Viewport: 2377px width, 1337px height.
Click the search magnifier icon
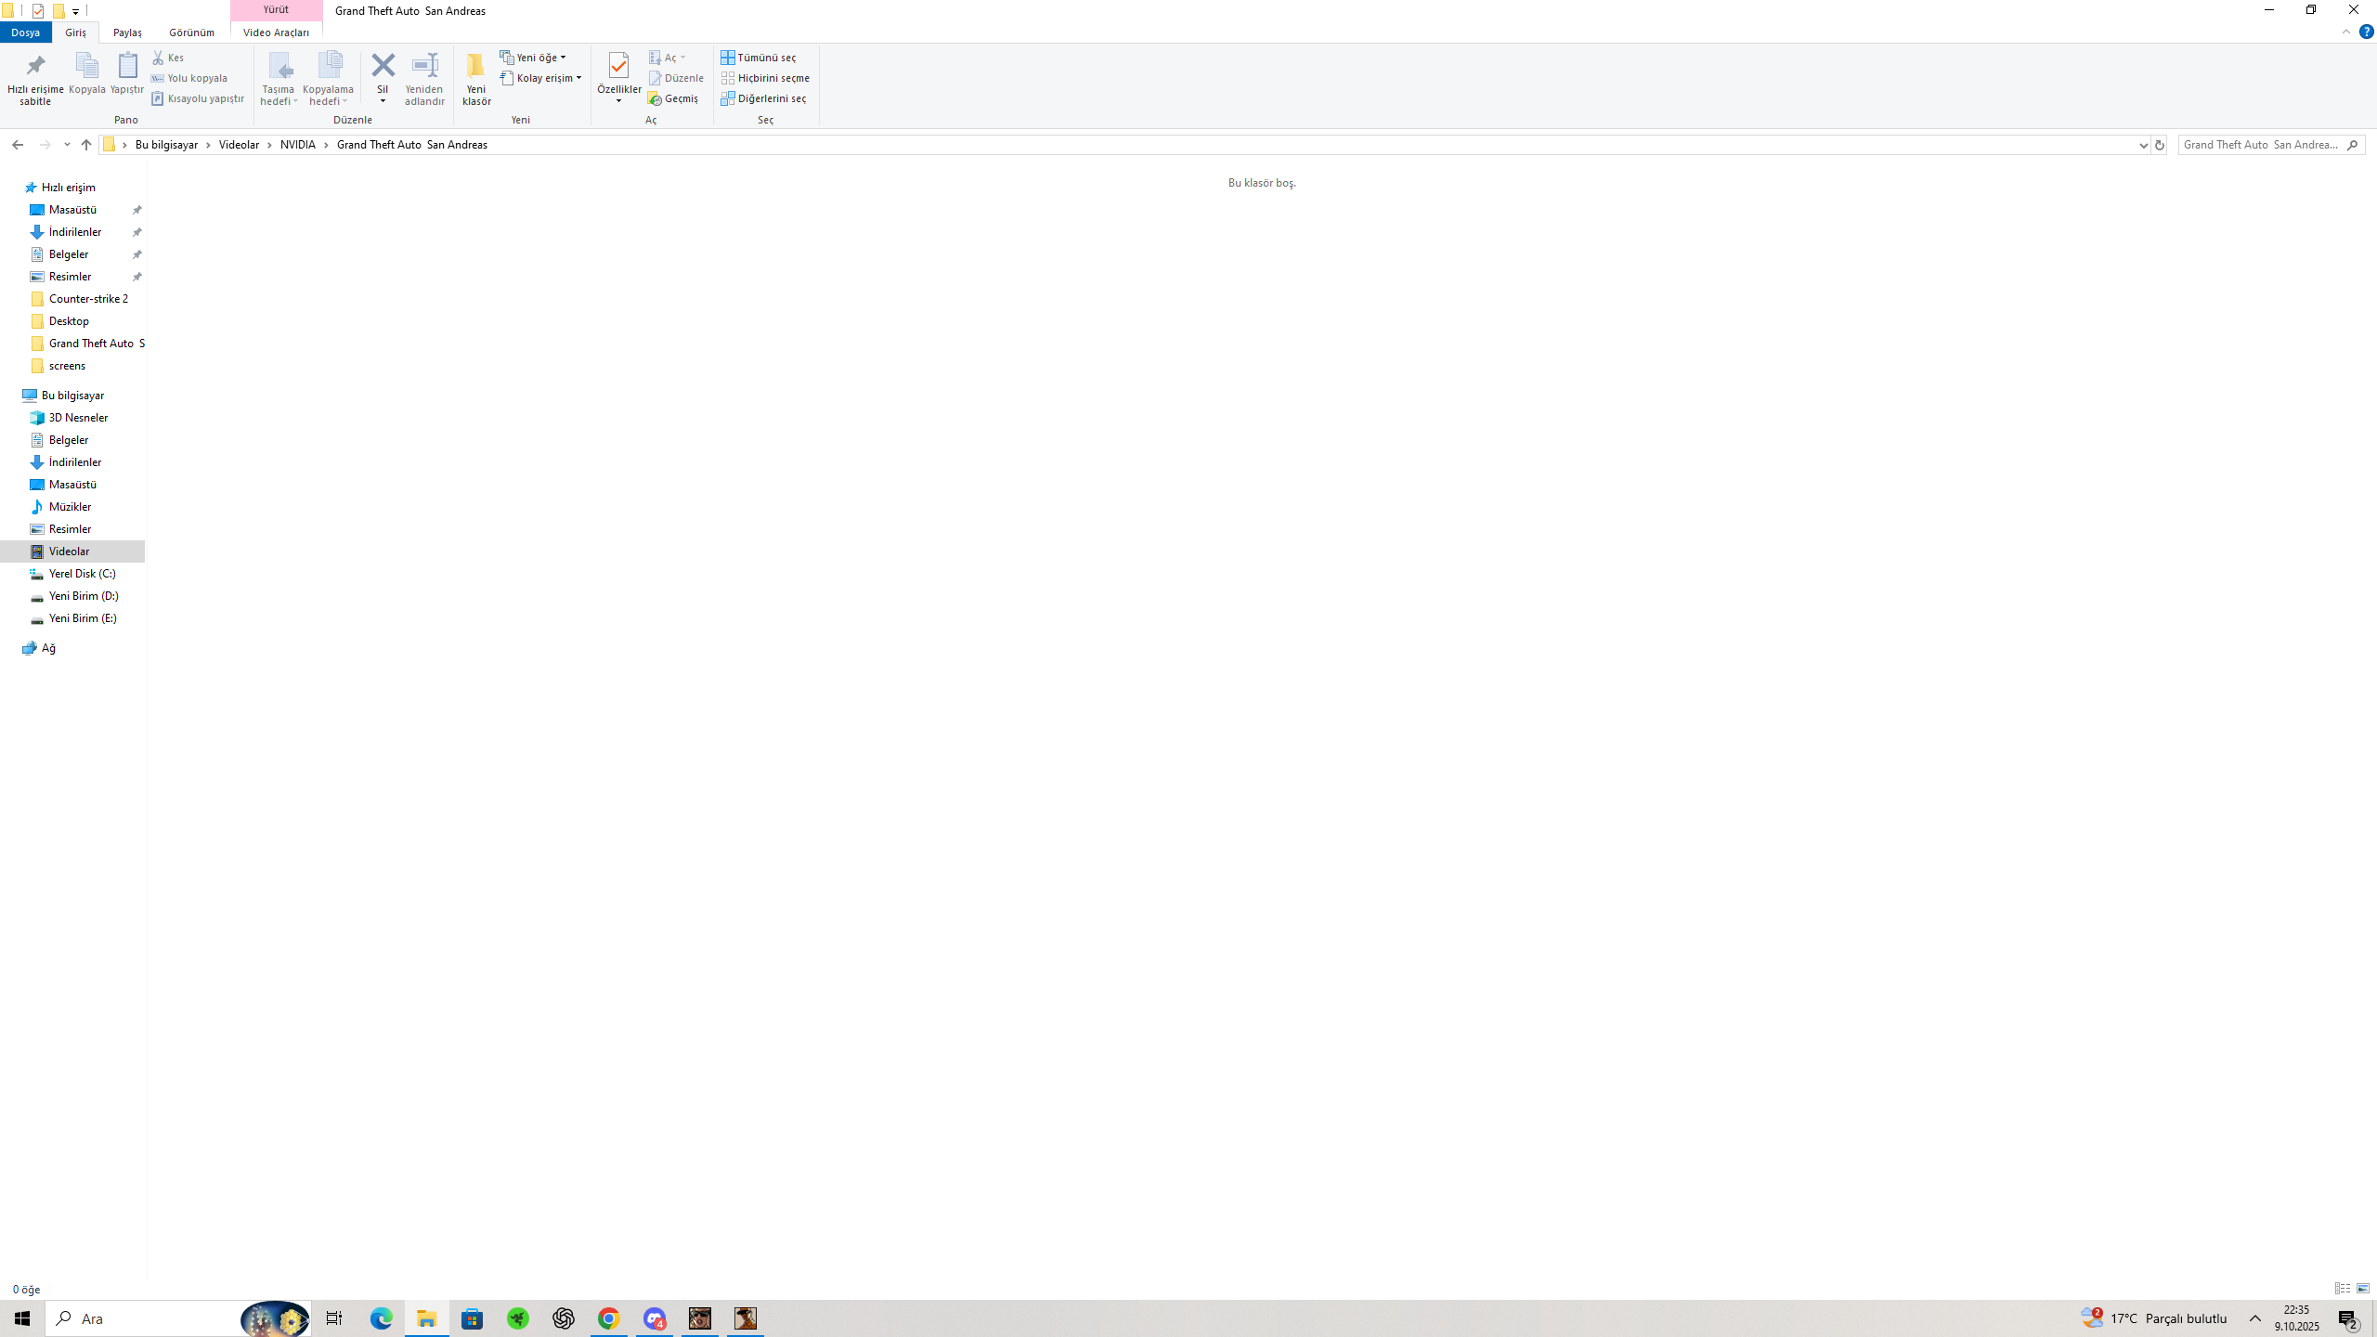(x=2352, y=145)
